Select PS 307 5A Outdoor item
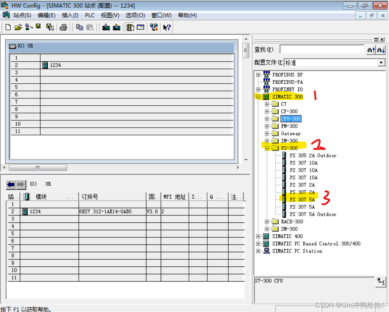 coord(313,214)
